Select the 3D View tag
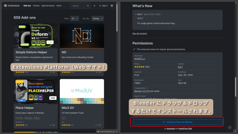Image resolution: width=238 pixels, height=134 pixels. pos(19,118)
